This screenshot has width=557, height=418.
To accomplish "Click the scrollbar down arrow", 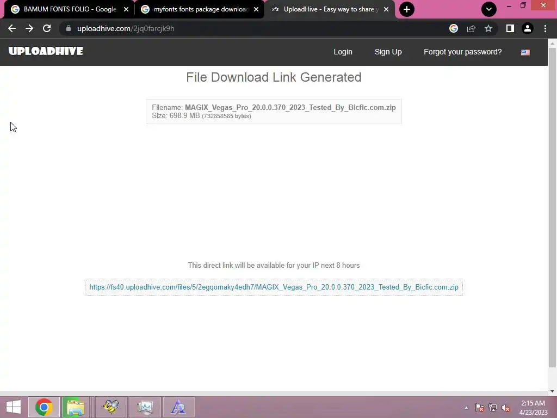I will click(552, 391).
